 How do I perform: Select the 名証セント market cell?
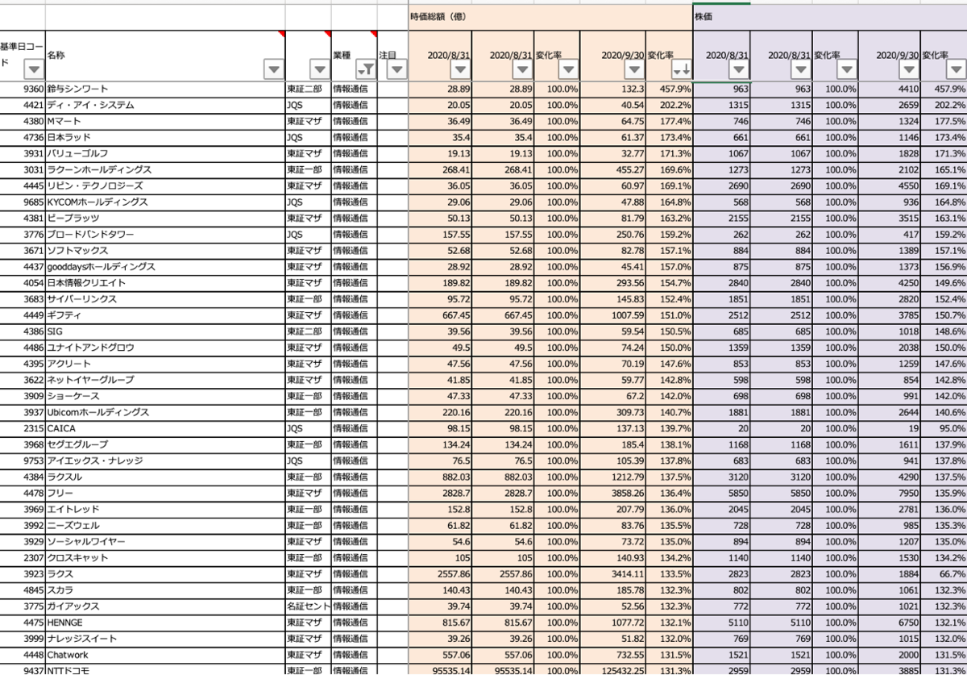[x=308, y=606]
